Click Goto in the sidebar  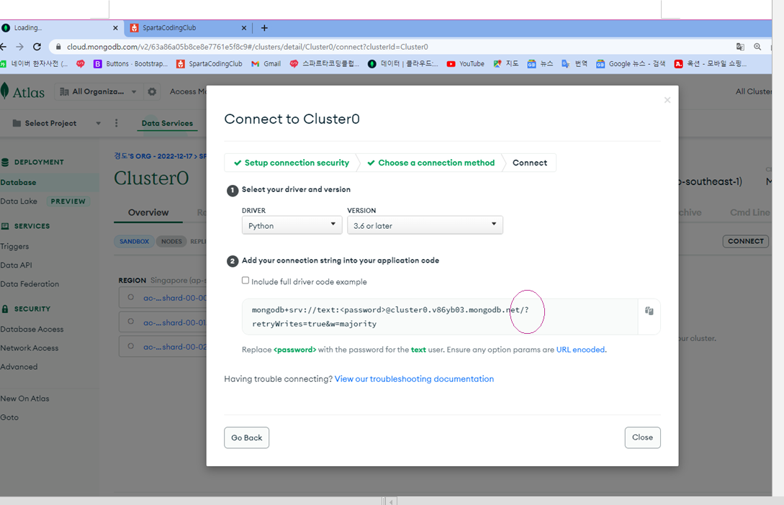[9, 417]
